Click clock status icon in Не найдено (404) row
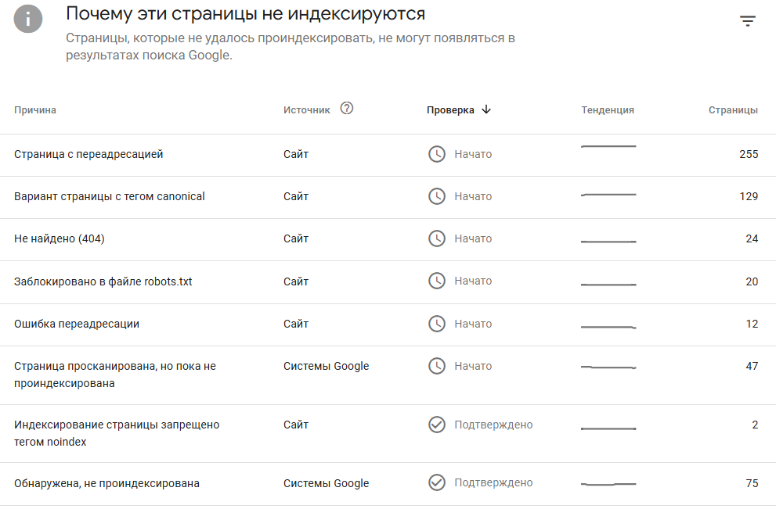Screen dimensions: 776x509 tap(436, 238)
